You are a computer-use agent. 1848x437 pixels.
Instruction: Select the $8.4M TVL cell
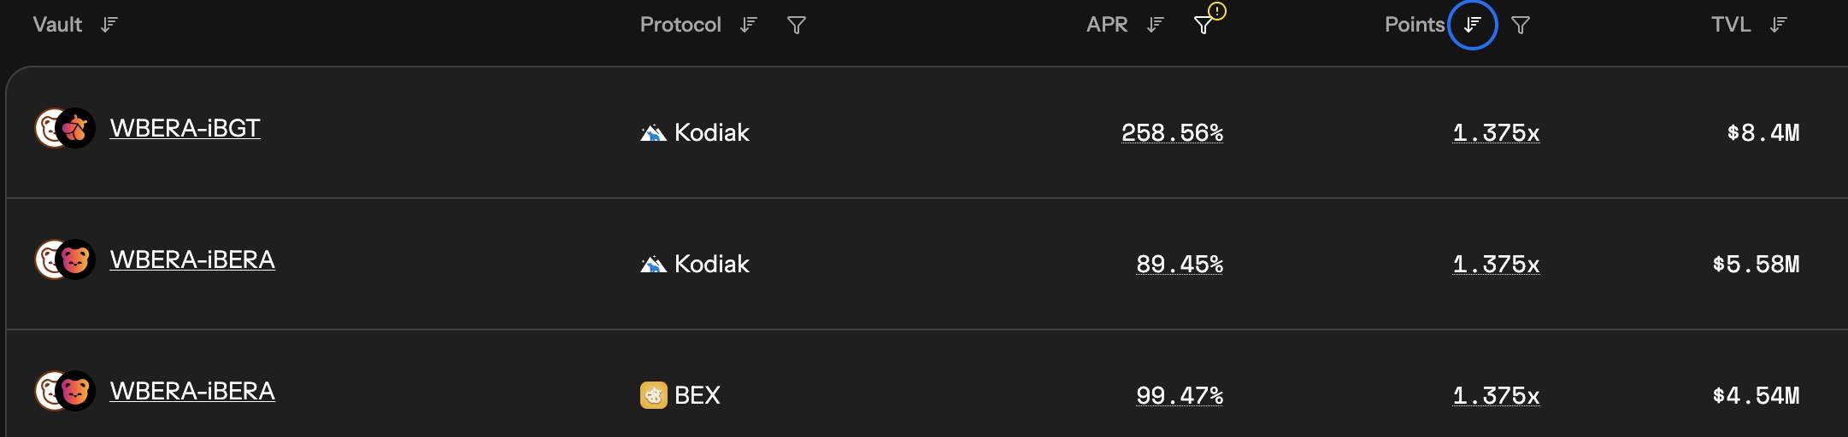[x=1763, y=132]
